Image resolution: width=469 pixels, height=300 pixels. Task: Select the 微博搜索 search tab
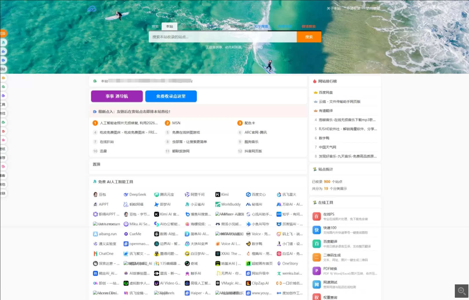pyautogui.click(x=309, y=27)
